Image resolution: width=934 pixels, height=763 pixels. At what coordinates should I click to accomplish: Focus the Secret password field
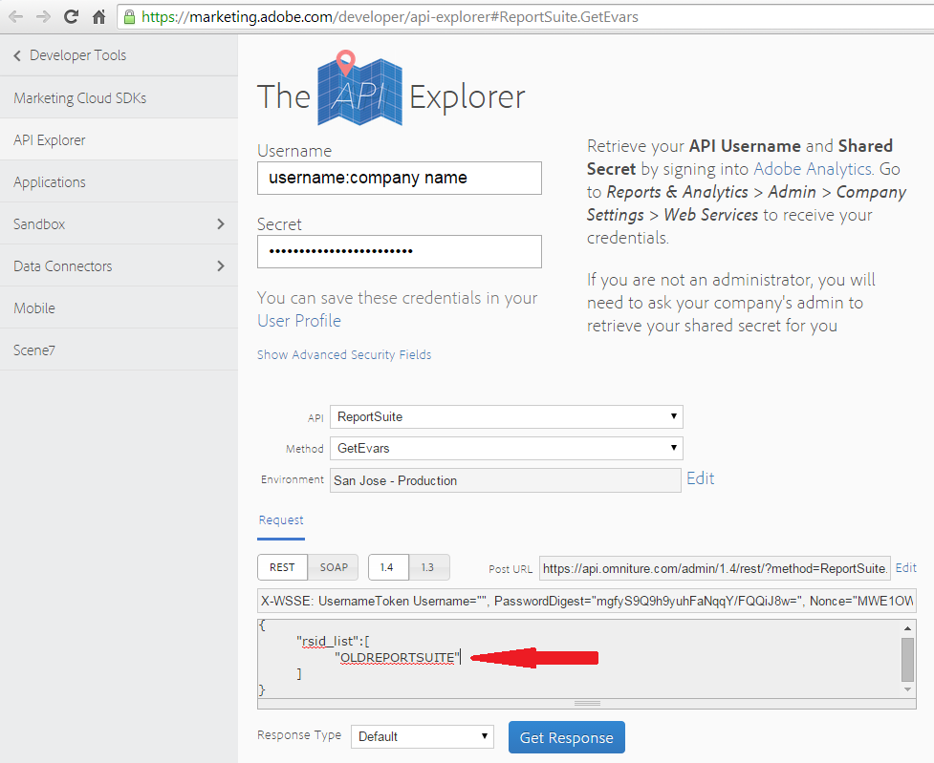click(399, 251)
